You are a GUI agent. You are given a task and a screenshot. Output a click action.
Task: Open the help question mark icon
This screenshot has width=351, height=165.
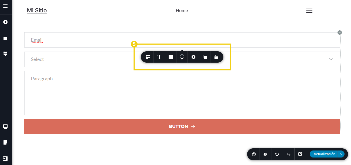pos(254,154)
